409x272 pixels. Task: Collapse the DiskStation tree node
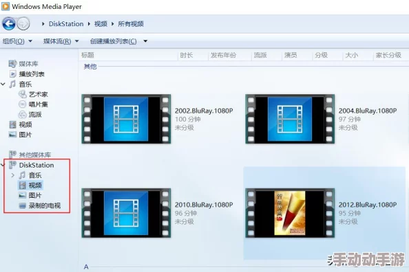pyautogui.click(x=3, y=165)
